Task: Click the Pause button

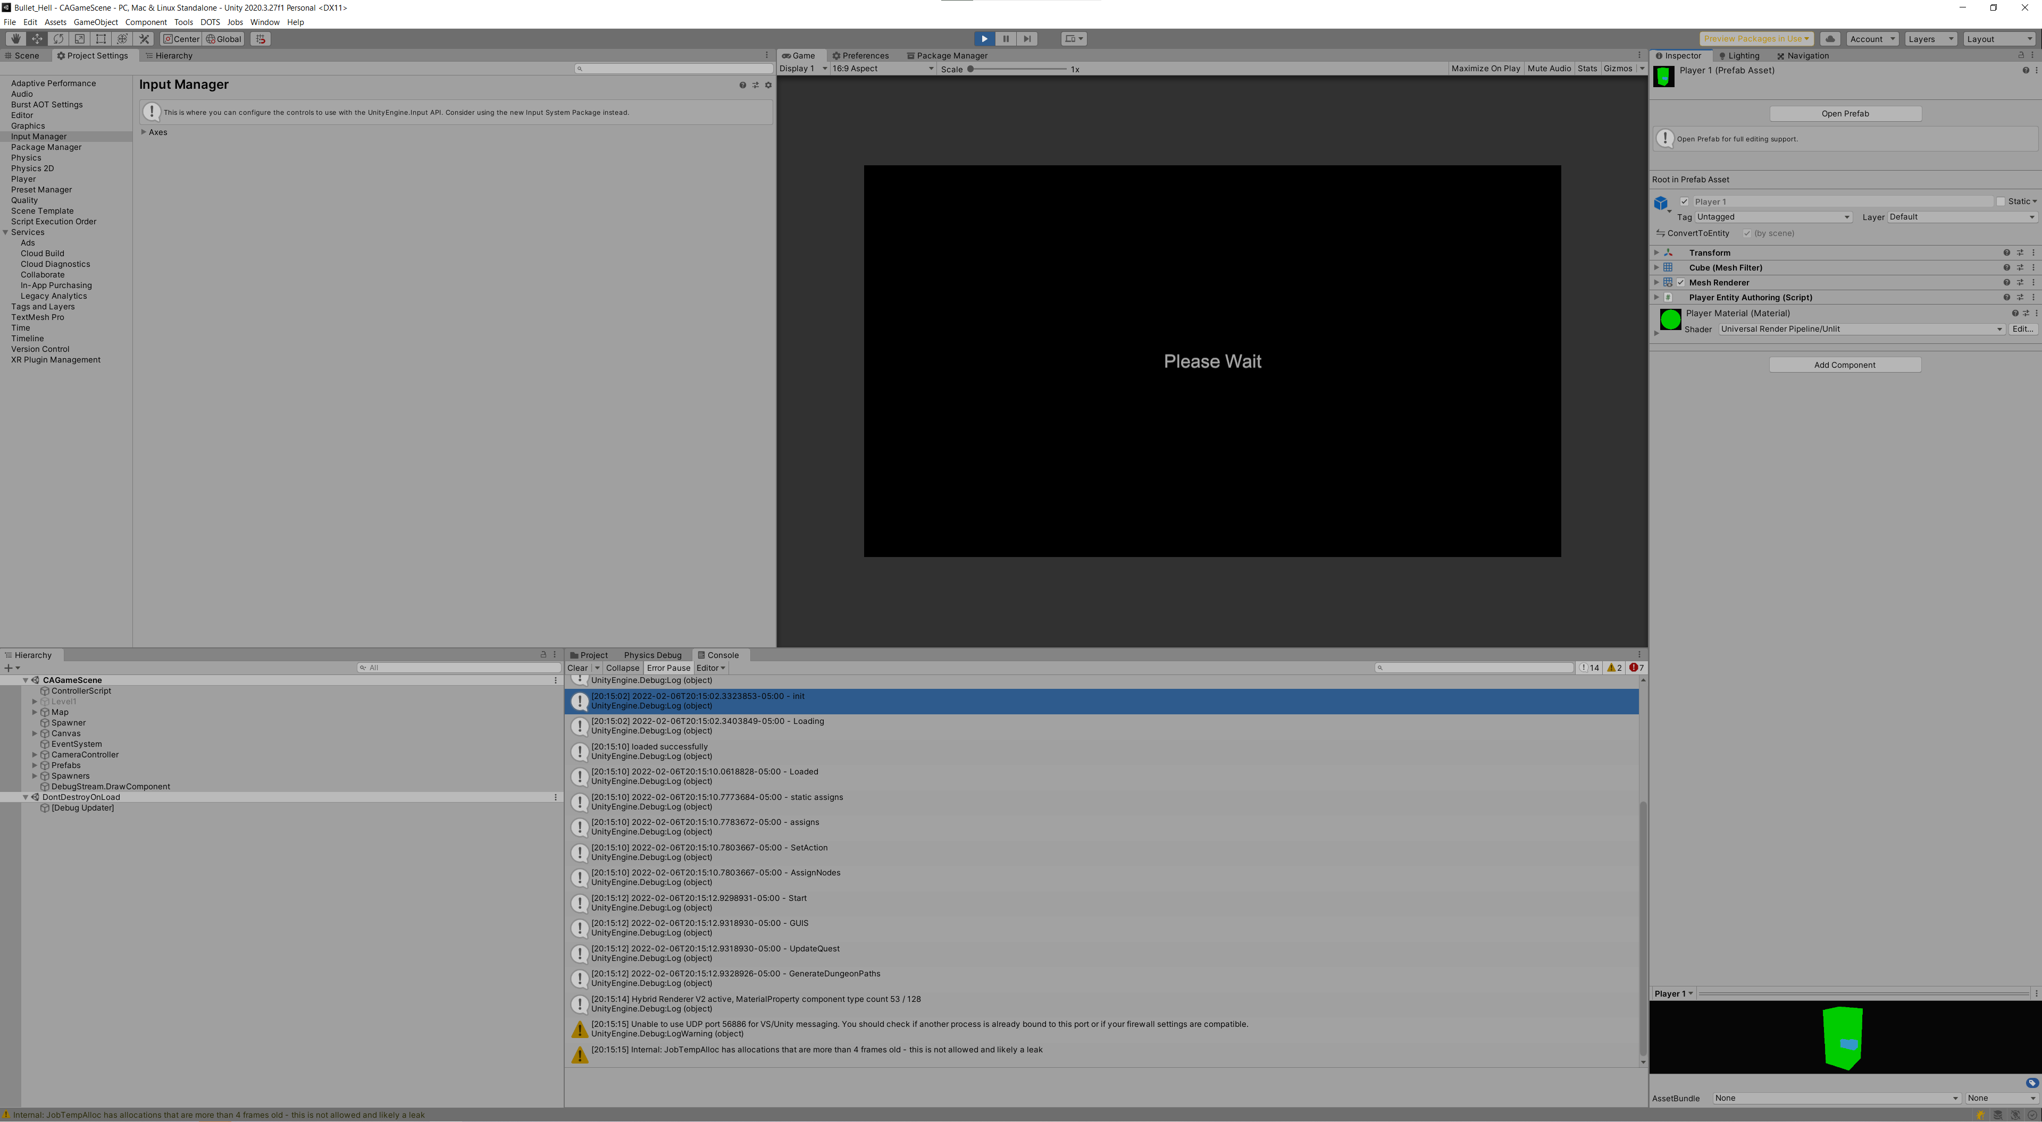Action: (1005, 39)
